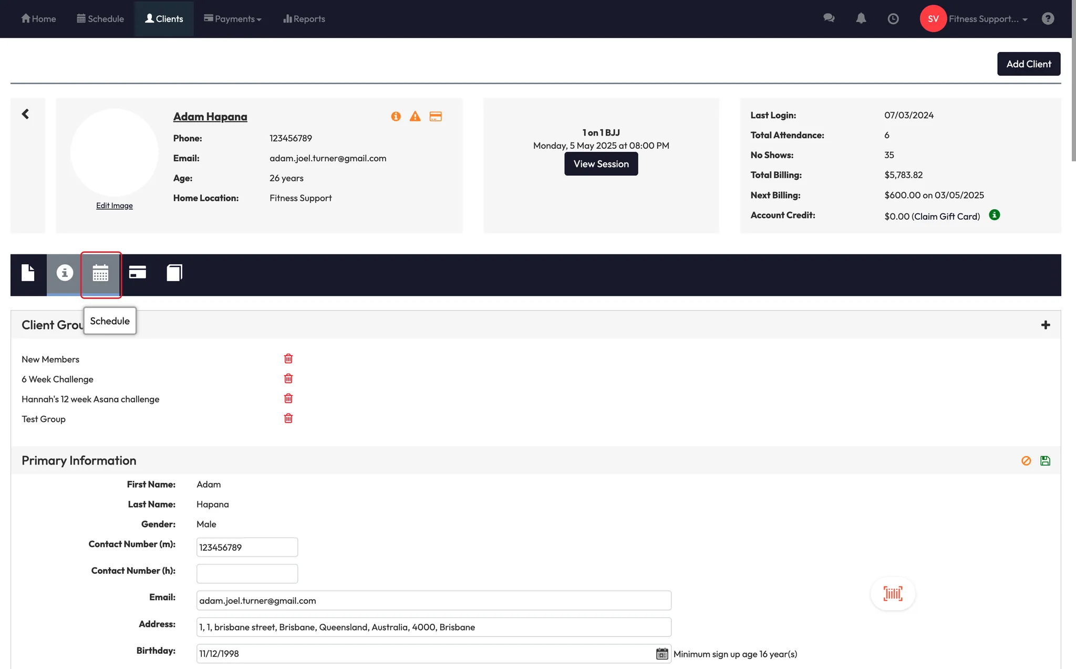Viewport: 1076px width, 669px height.
Task: Open the Payments dropdown menu
Action: click(233, 19)
